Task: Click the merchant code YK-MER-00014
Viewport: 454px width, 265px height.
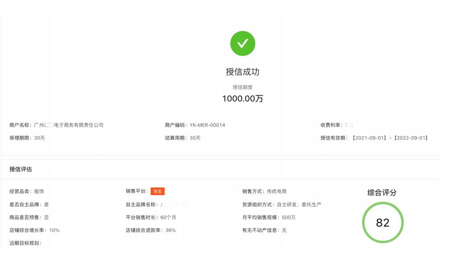Action: (x=207, y=125)
